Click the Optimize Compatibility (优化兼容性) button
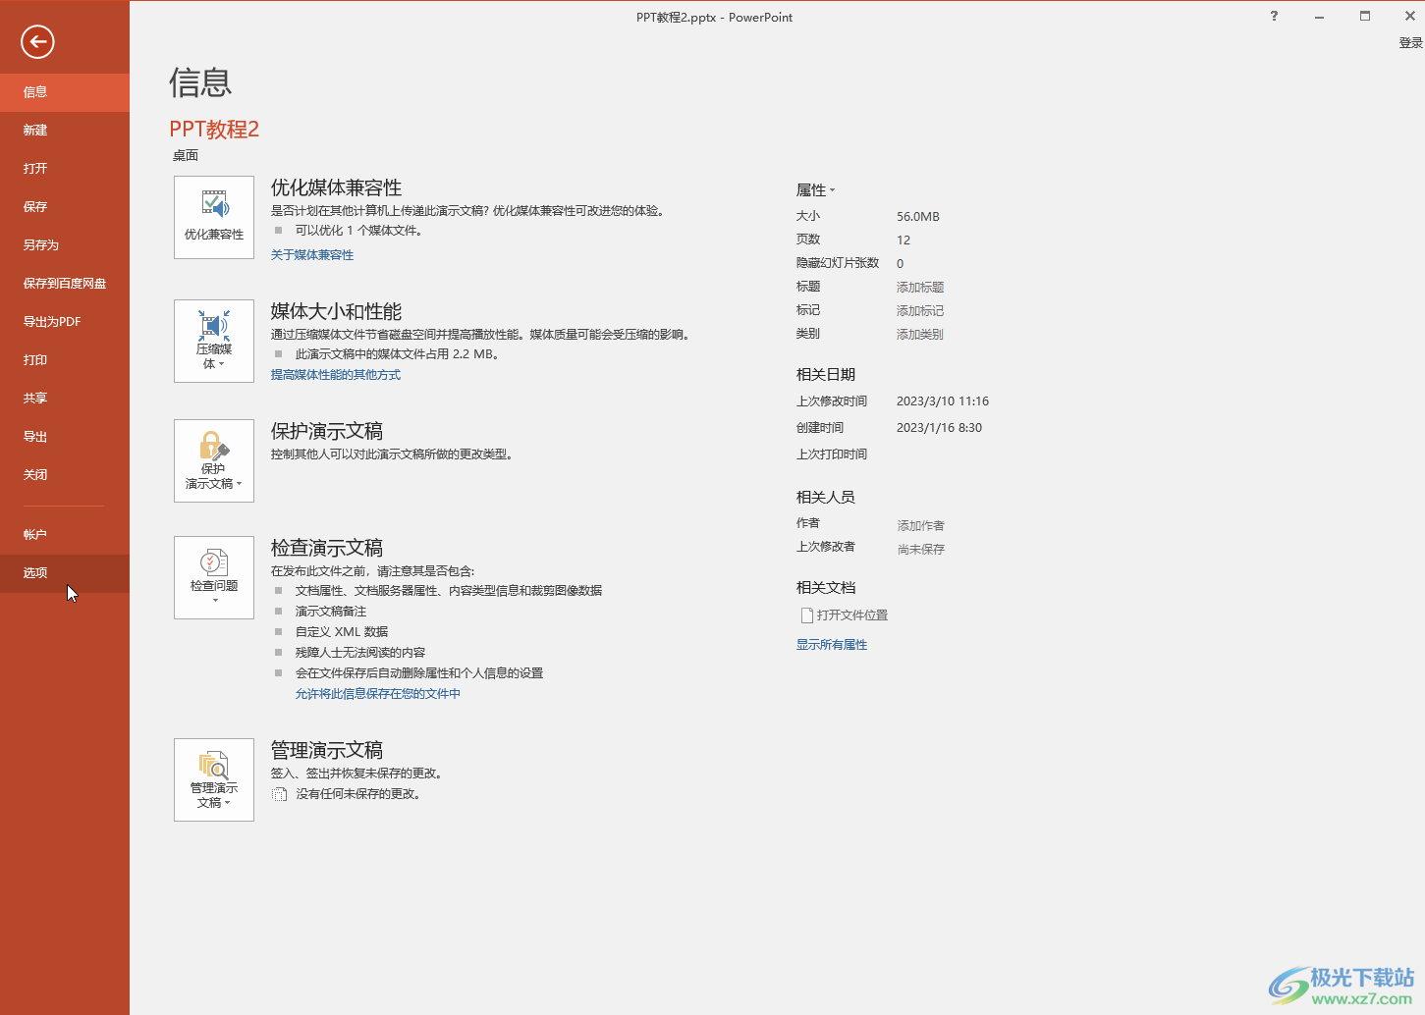Viewport: 1425px width, 1015px height. [214, 218]
